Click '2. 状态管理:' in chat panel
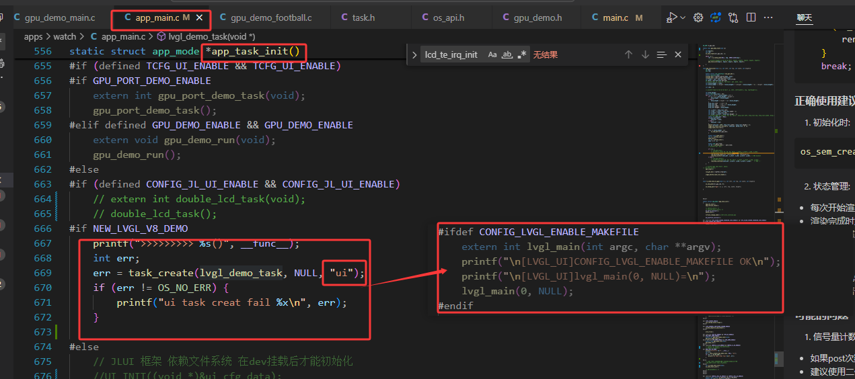 [x=828, y=186]
